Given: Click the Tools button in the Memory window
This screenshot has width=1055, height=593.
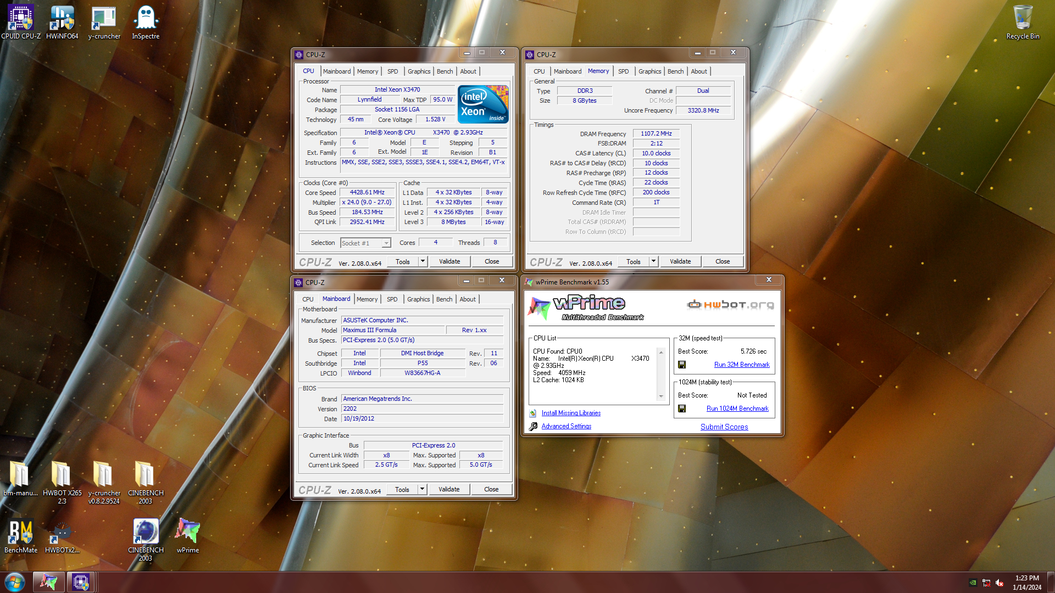Looking at the screenshot, I should (x=633, y=261).
